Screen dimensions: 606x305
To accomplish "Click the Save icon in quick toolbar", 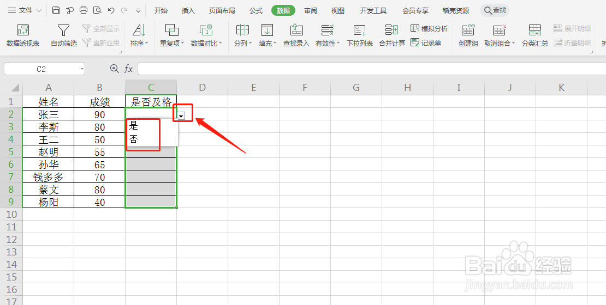I will [x=56, y=10].
